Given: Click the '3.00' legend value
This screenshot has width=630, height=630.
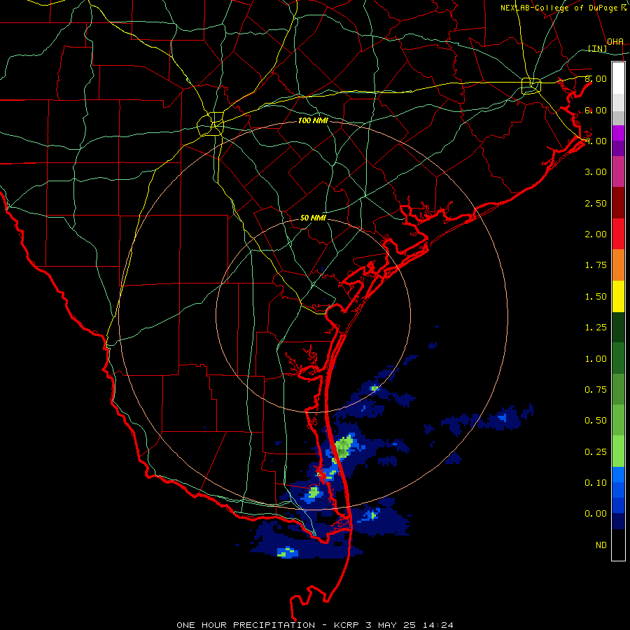Looking at the screenshot, I should tap(596, 172).
